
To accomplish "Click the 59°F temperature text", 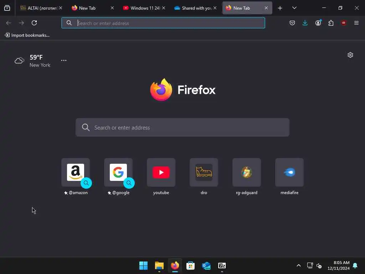I will pos(36,57).
